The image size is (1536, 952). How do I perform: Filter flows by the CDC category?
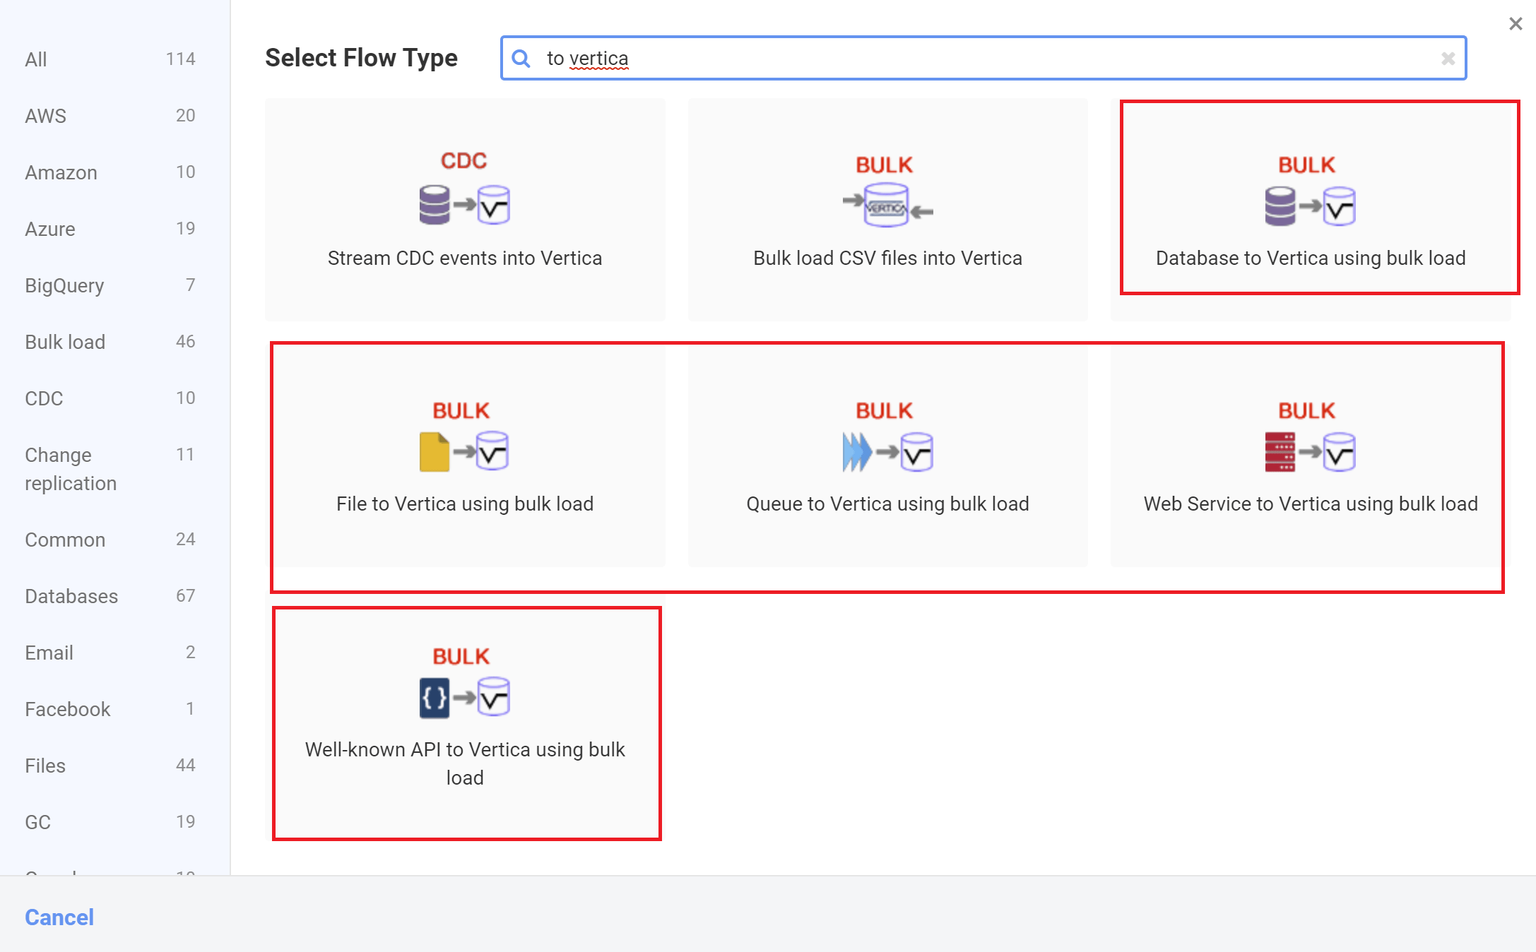tap(43, 398)
